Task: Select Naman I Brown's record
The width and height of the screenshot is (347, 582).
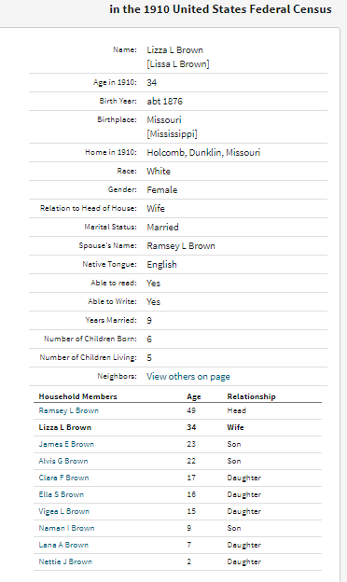Action: 66,528
